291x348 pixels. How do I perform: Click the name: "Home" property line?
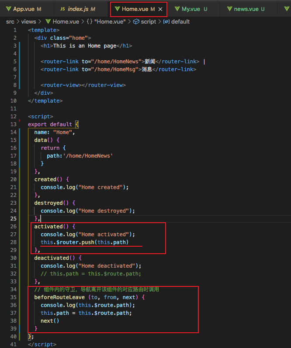point(55,132)
